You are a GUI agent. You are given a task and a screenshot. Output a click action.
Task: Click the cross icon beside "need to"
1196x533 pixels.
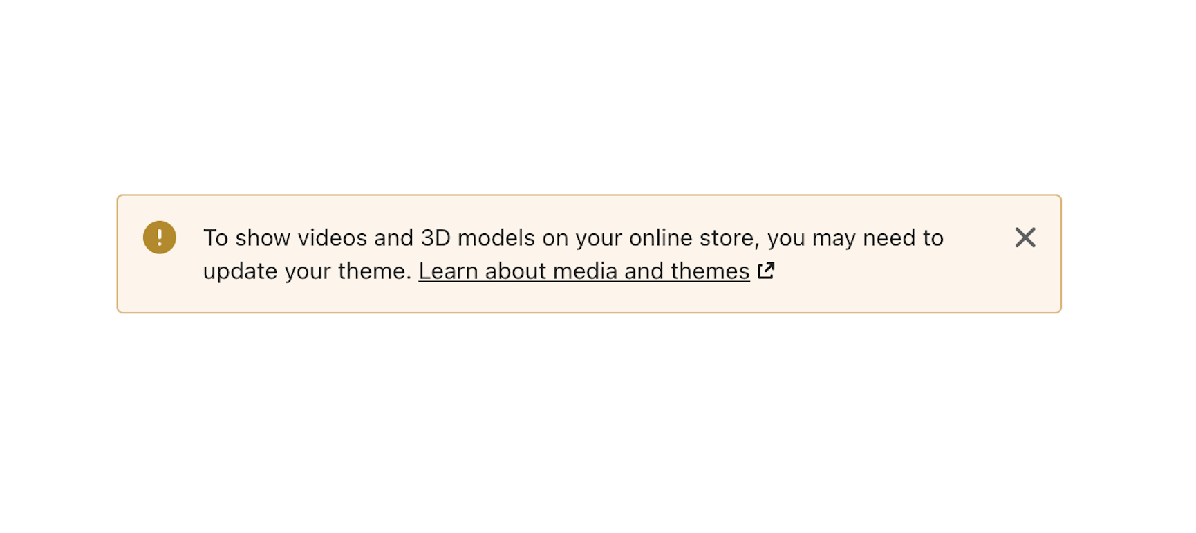point(1025,238)
